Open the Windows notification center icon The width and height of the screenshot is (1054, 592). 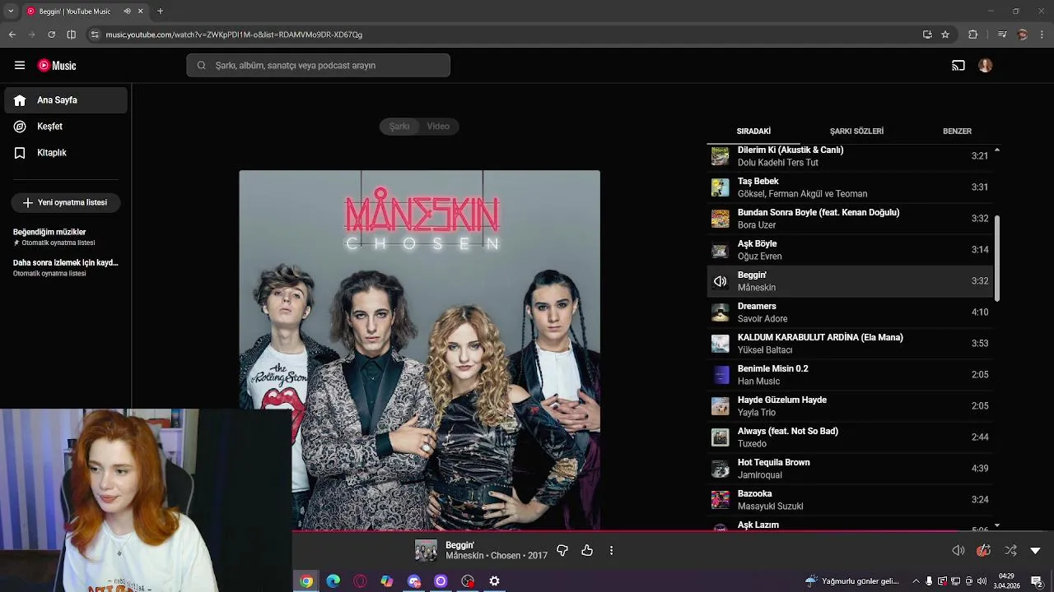1037,581
